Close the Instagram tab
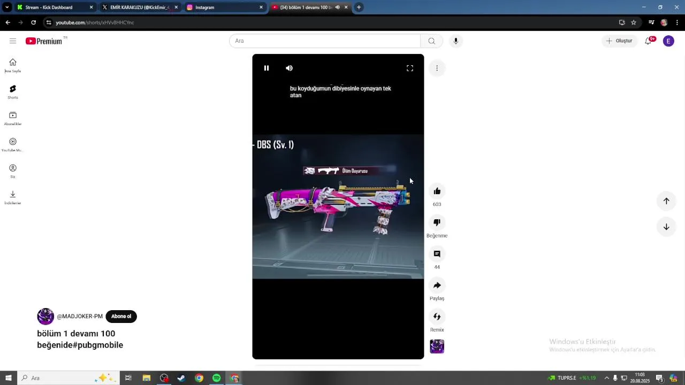The width and height of the screenshot is (685, 385). pyautogui.click(x=261, y=7)
